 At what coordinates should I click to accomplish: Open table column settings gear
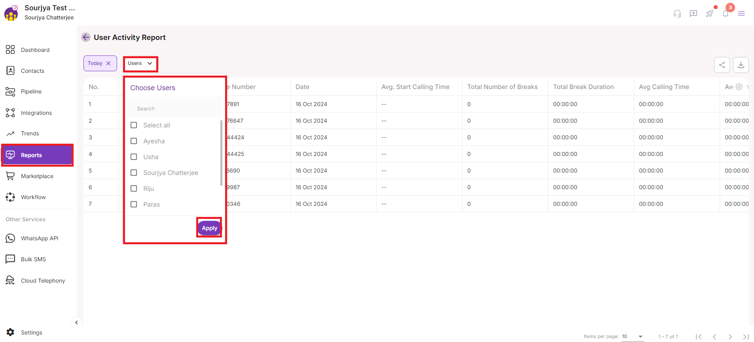739,87
